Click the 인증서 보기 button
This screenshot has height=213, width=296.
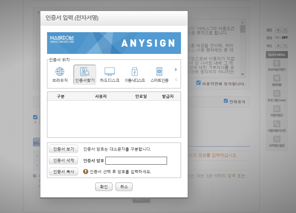(x=63, y=149)
